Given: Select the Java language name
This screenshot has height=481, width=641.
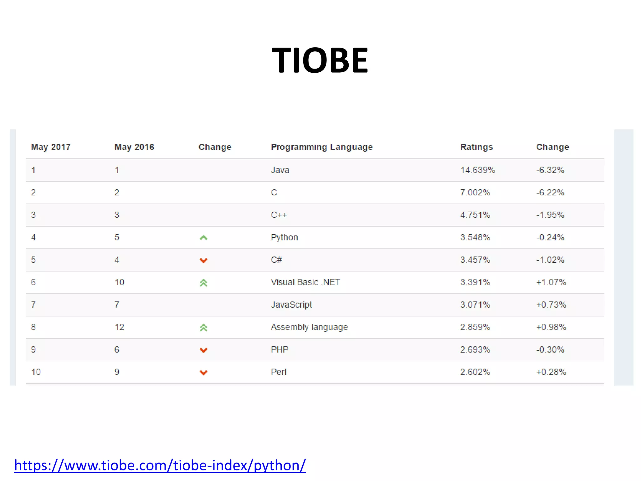Looking at the screenshot, I should pyautogui.click(x=280, y=170).
